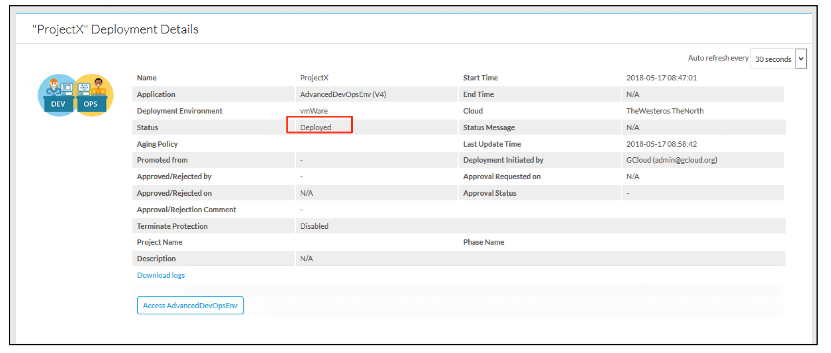Click the AdvancedDevOpsEnv (V4) application value
The image size is (831, 353).
343,94
